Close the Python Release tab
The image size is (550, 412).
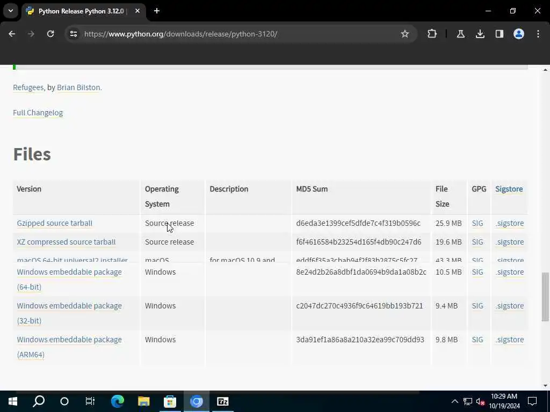[137, 11]
